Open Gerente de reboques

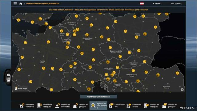(x=45, y=105)
